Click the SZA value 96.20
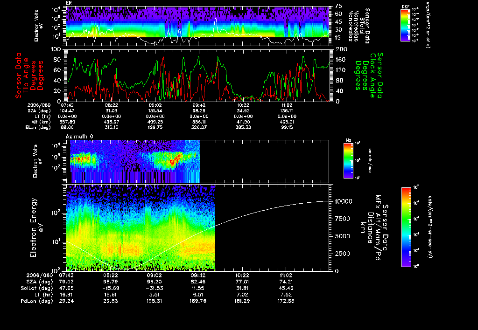Screen dimensions: 478x330 (x=154, y=282)
